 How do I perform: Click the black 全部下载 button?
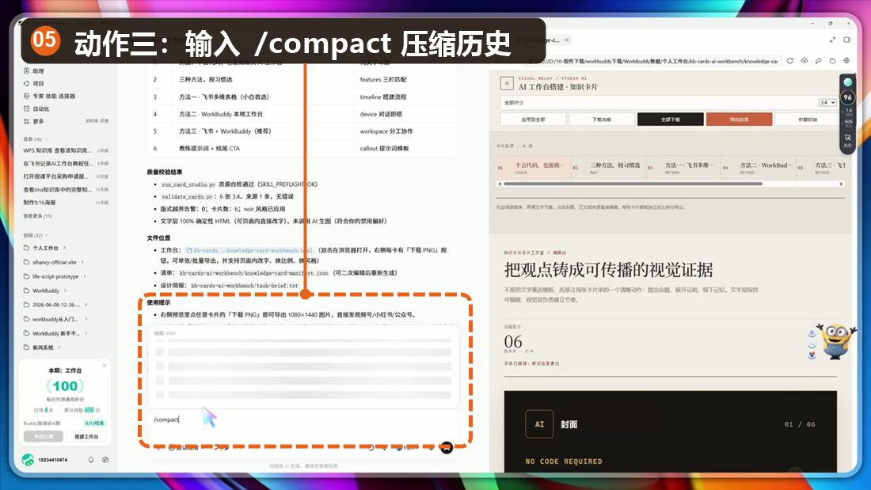coord(671,120)
